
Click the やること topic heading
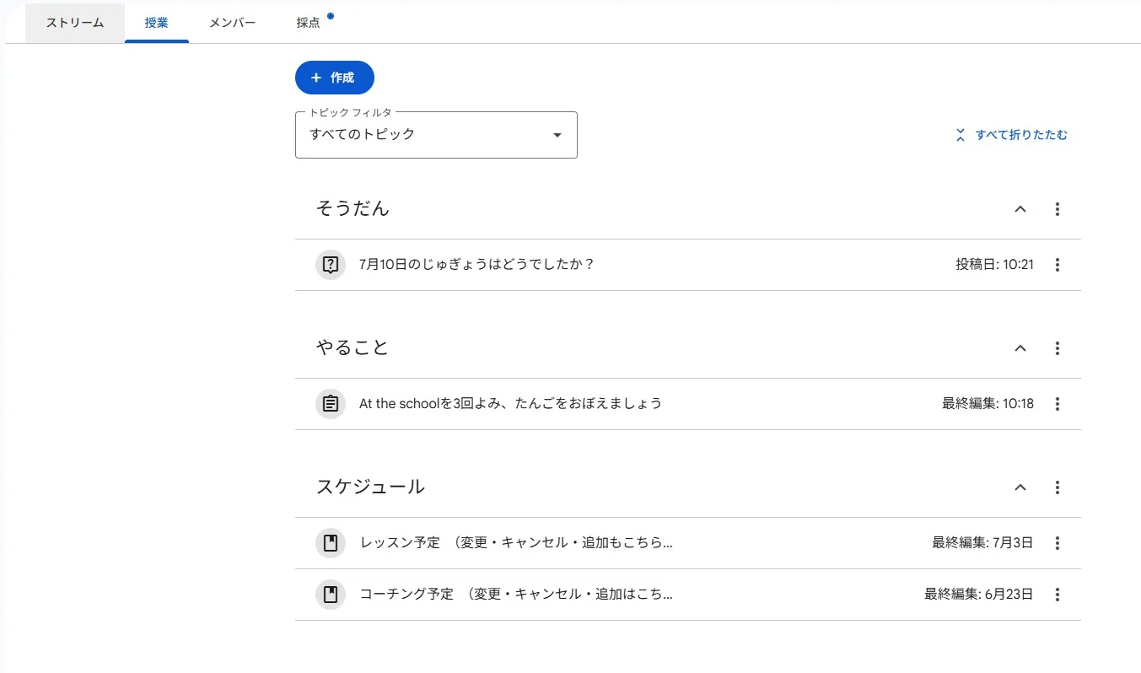(x=353, y=347)
